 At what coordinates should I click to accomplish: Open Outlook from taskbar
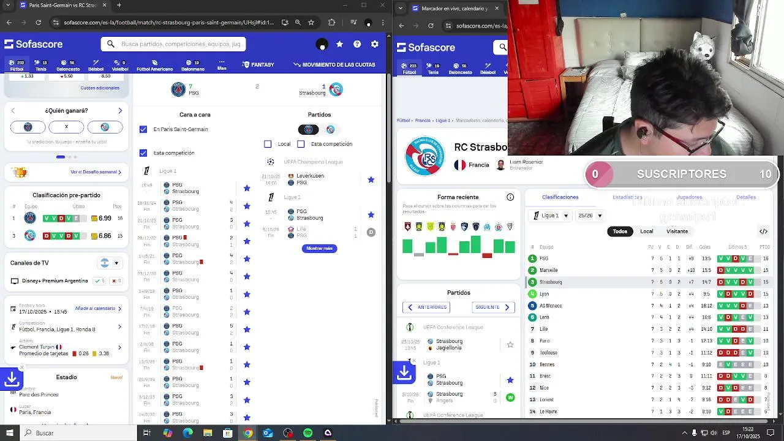[x=268, y=433]
